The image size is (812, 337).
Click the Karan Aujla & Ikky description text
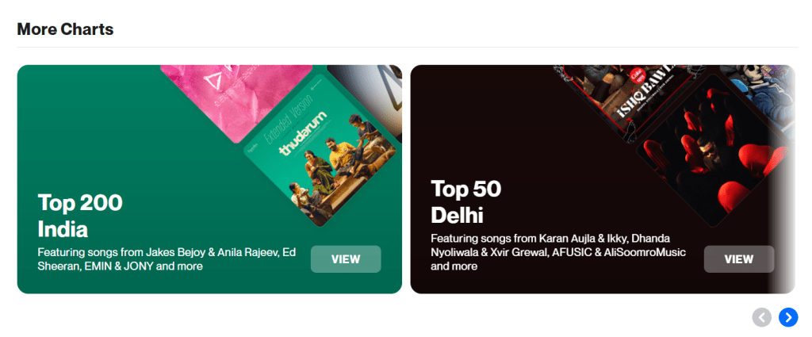pyautogui.click(x=558, y=252)
